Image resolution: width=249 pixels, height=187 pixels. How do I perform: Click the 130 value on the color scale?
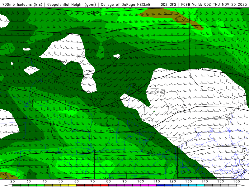point(189,181)
